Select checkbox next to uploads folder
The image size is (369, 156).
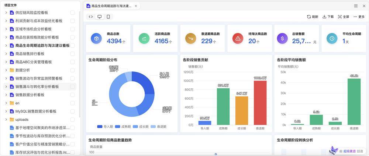72,120
